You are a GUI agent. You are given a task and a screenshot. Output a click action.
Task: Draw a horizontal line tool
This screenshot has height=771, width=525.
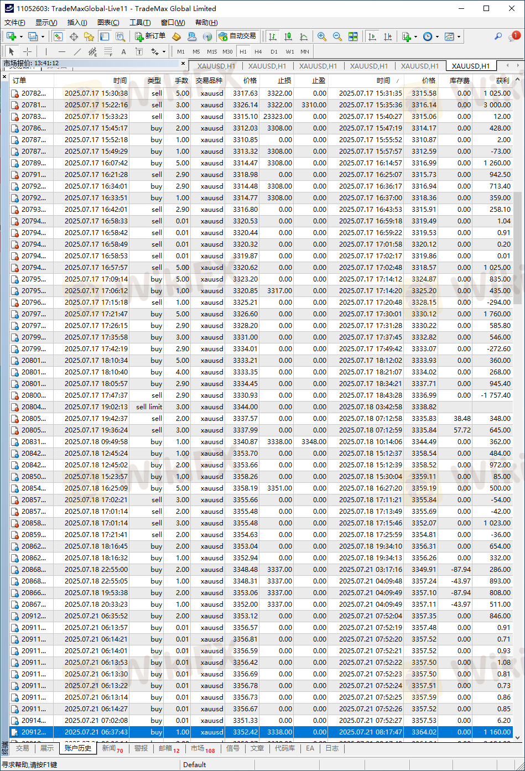(61, 51)
